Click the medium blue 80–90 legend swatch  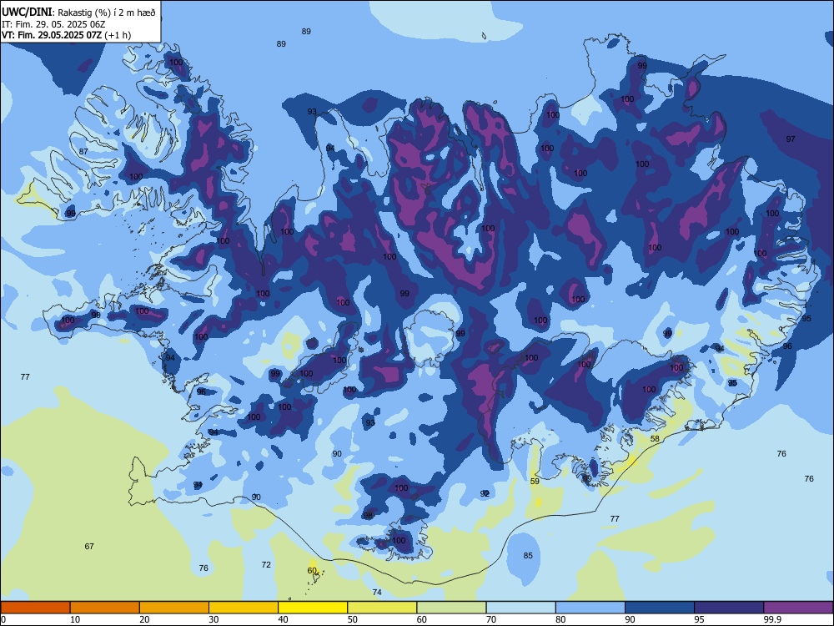(590, 608)
